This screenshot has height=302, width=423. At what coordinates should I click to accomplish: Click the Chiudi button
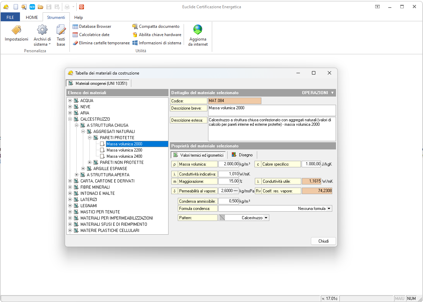(323, 241)
